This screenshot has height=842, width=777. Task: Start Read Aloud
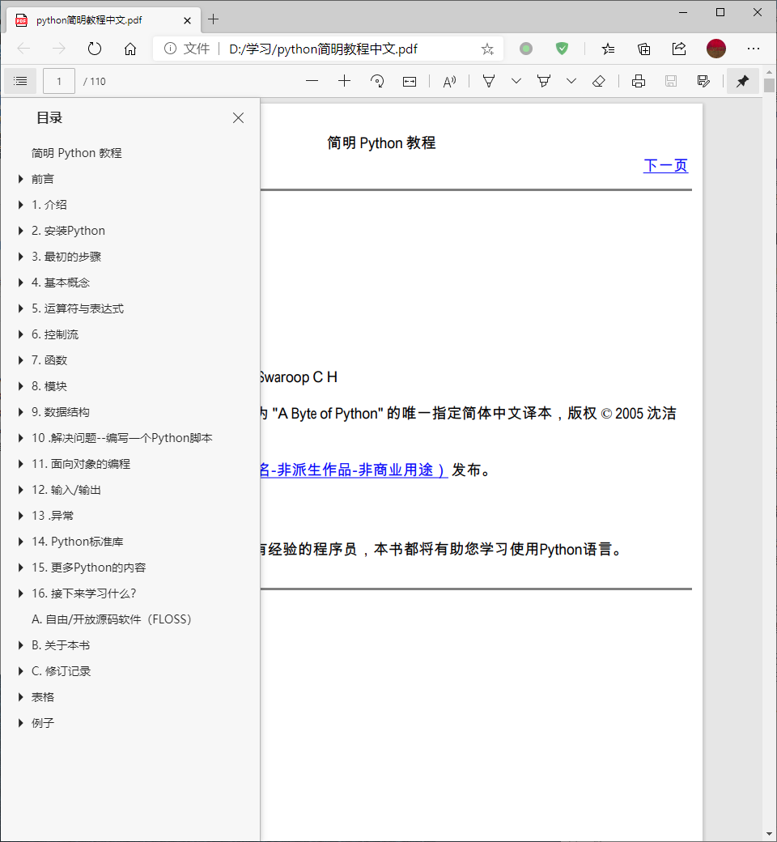(449, 81)
